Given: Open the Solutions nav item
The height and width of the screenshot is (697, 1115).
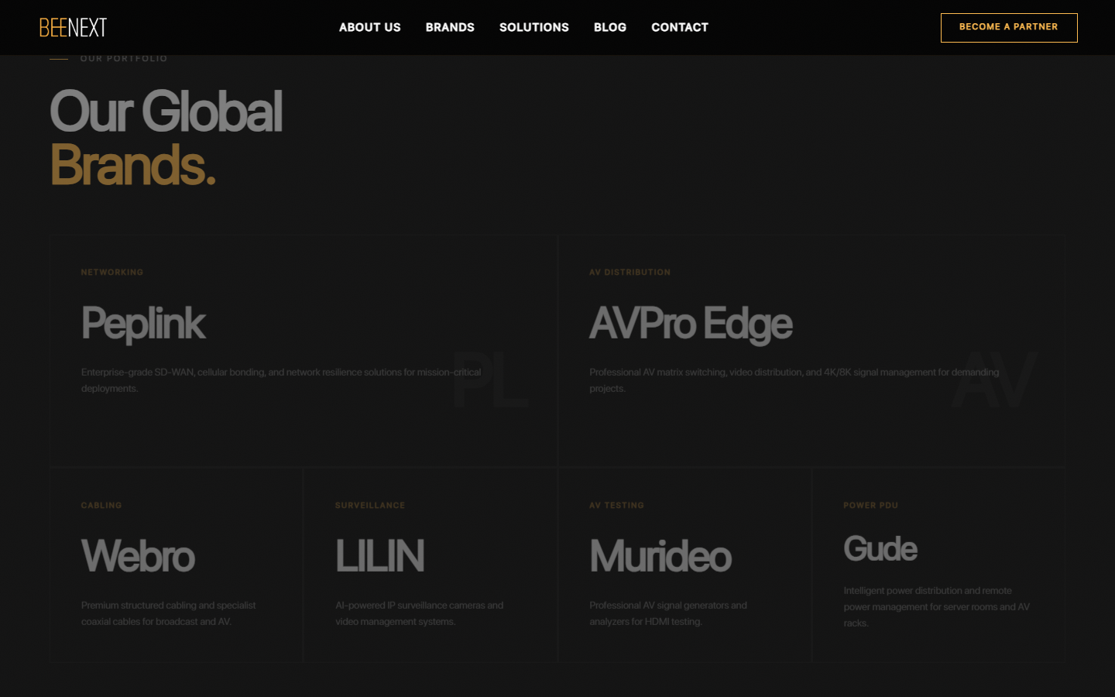Looking at the screenshot, I should point(534,27).
